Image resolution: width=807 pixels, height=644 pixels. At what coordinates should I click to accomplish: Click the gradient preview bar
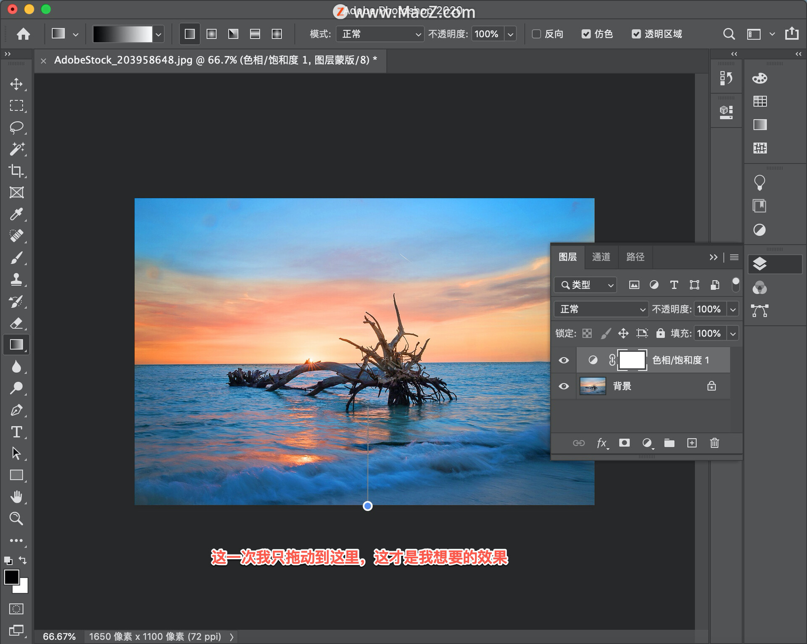[x=122, y=34]
